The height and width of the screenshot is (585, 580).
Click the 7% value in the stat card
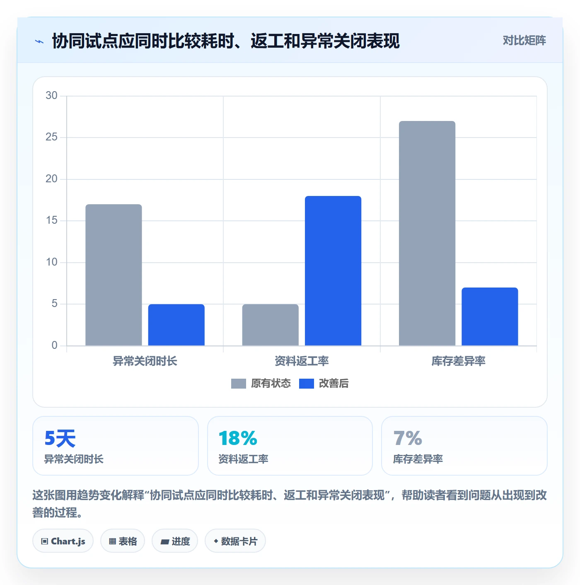[408, 438]
